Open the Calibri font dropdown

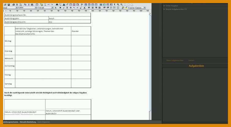(28, 8)
